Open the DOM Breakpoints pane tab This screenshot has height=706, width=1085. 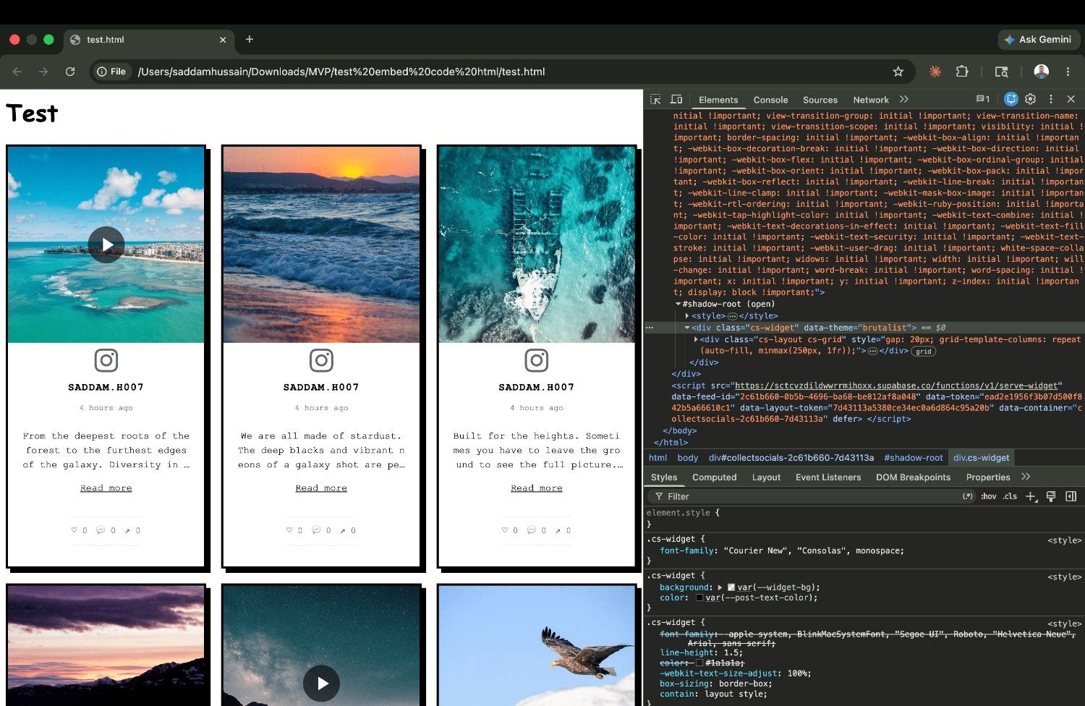click(913, 477)
